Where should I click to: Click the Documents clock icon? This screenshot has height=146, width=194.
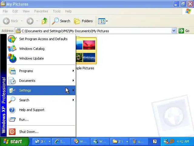(x=12, y=81)
